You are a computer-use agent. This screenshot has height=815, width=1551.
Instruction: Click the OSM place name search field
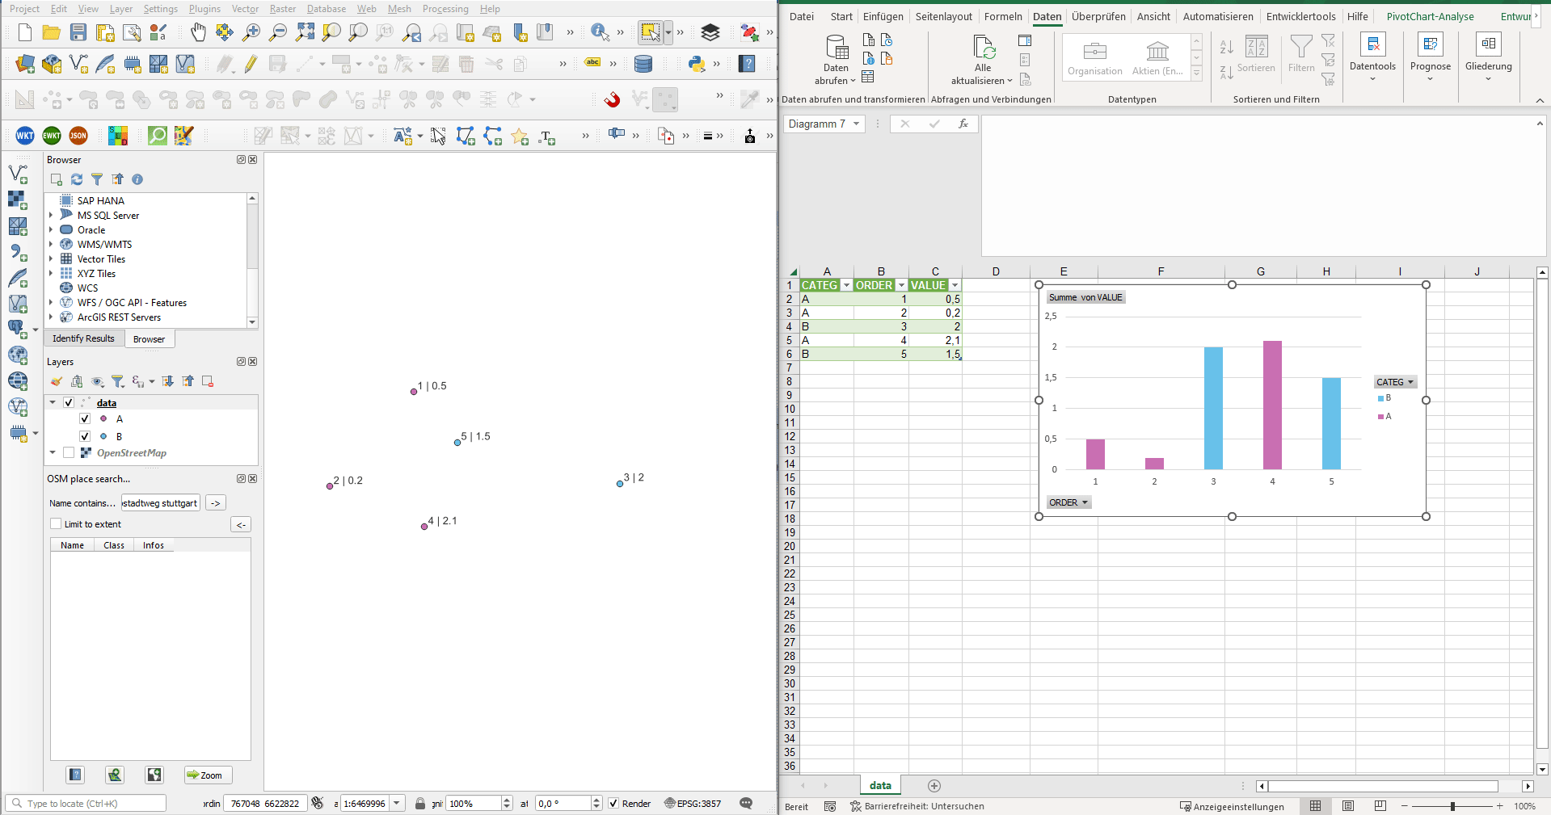(159, 502)
